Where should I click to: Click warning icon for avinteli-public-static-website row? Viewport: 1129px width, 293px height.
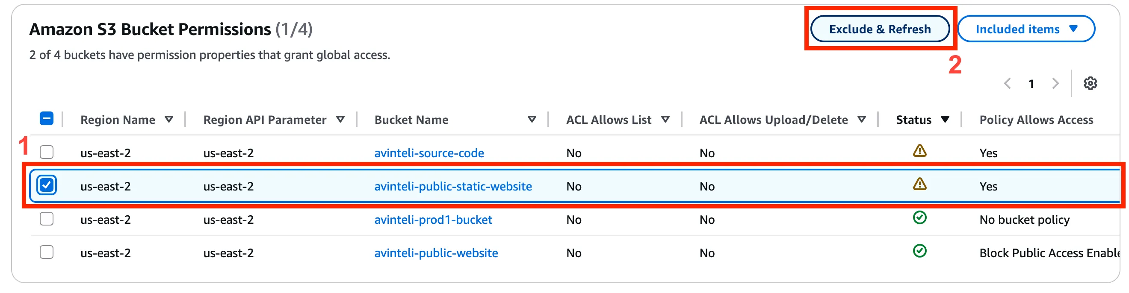[x=919, y=185]
